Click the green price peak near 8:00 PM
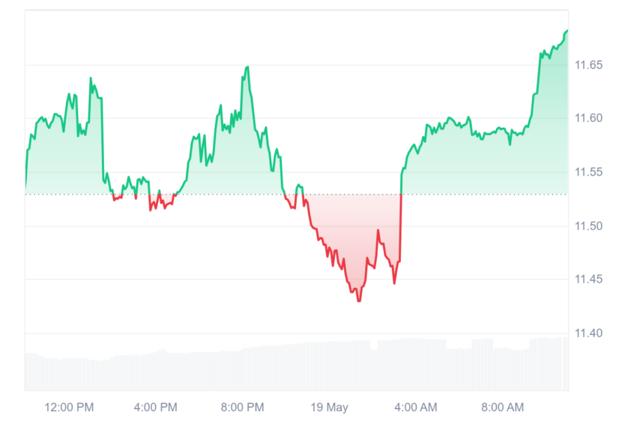Screen dimensions: 637x424 click(x=247, y=68)
